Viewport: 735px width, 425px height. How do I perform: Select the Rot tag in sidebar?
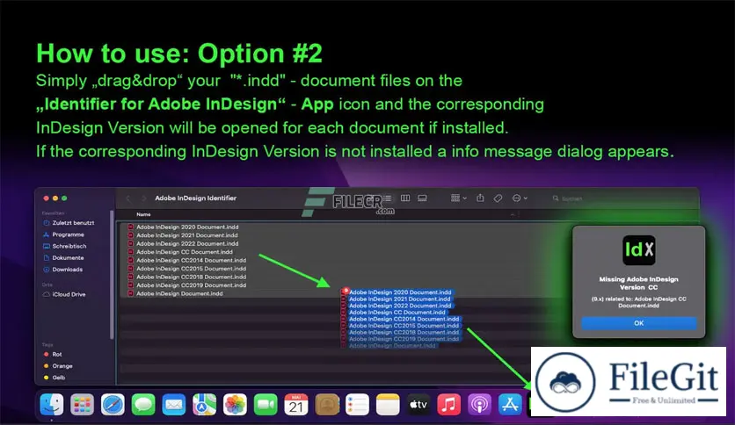[x=53, y=355]
